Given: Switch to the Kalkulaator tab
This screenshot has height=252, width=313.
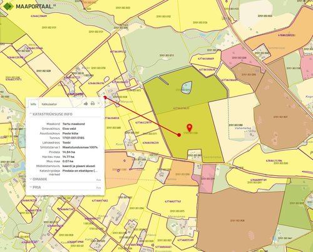Looking at the screenshot, I should pos(49,104).
